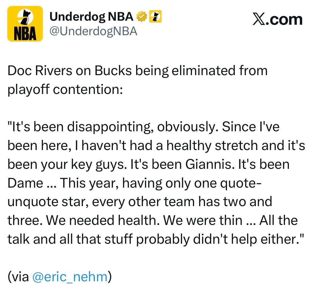Click the "talk and all that stuff" line
The width and height of the screenshot is (316, 299).
click(155, 239)
